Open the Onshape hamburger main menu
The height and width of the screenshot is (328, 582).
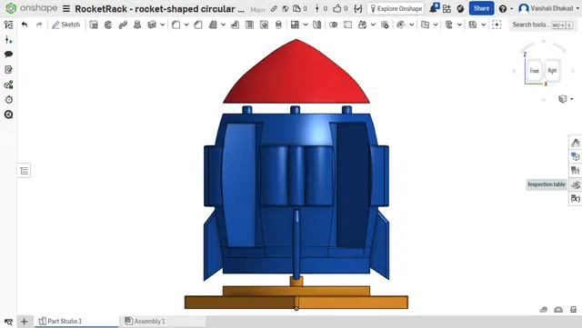(66, 8)
